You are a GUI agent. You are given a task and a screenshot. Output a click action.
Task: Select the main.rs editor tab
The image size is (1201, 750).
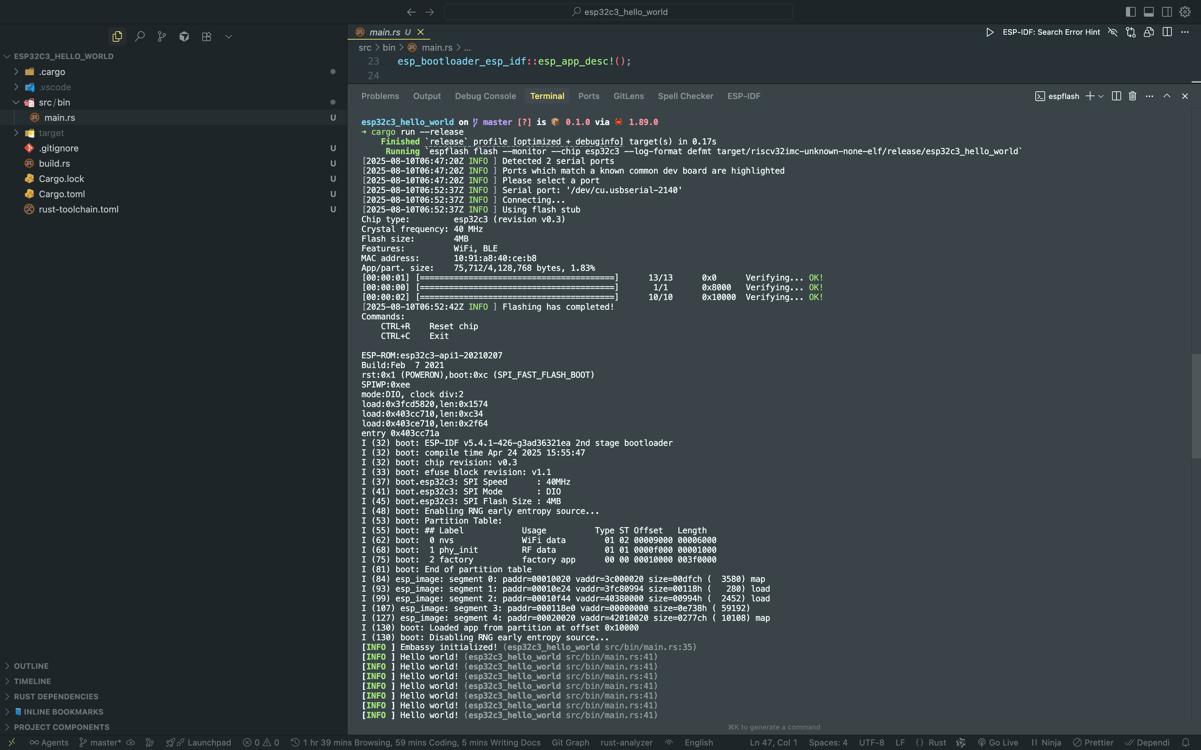pos(389,32)
